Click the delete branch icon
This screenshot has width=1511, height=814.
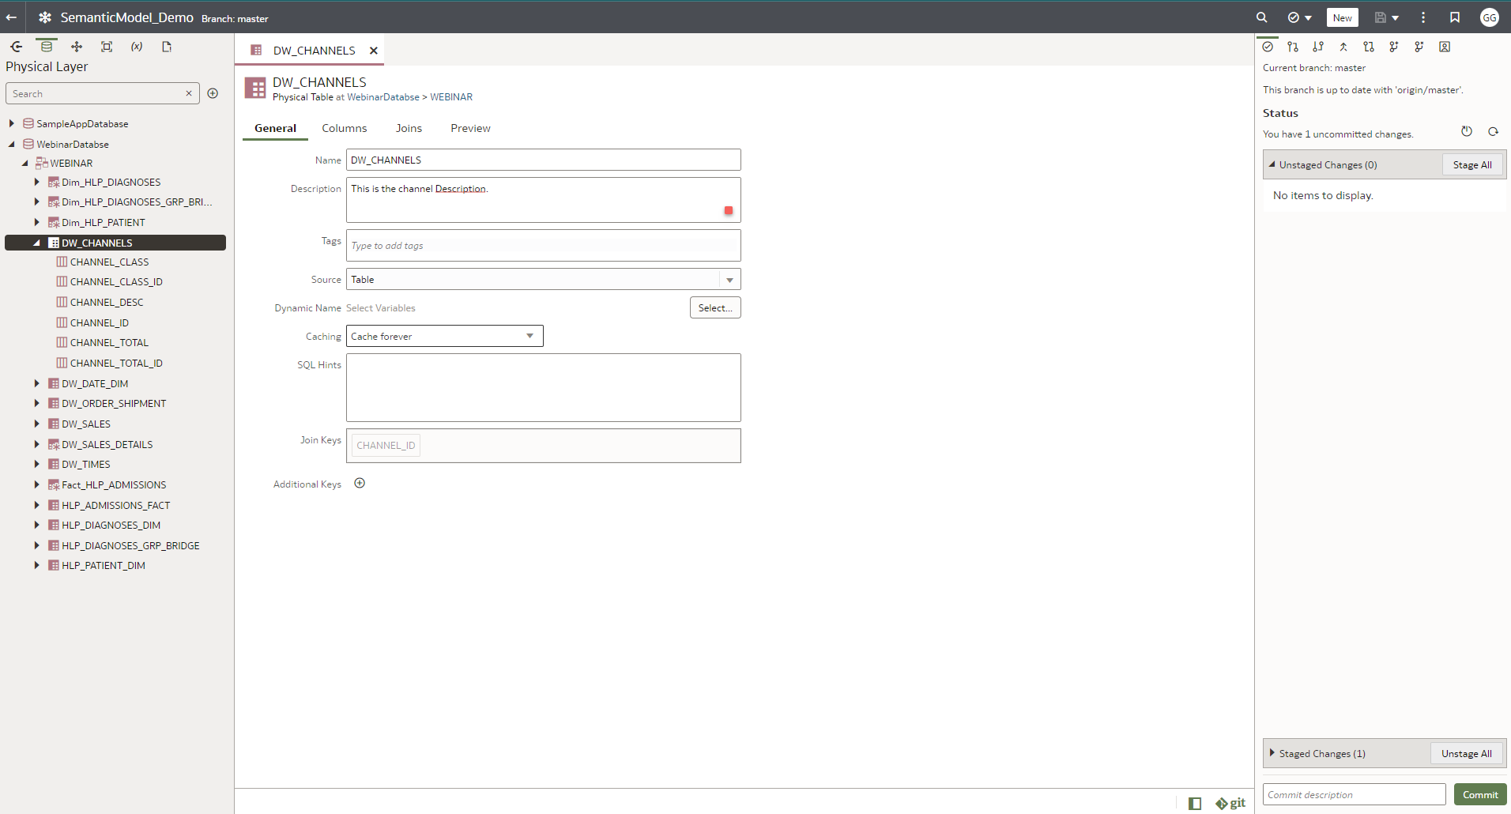pos(1419,47)
